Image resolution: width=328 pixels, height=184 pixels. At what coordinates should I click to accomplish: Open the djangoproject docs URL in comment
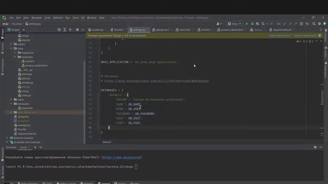(x=156, y=81)
